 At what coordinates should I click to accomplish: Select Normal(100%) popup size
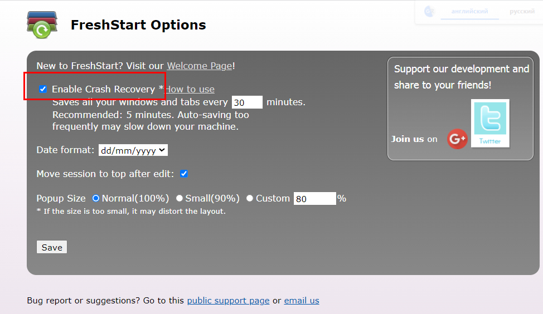point(95,198)
